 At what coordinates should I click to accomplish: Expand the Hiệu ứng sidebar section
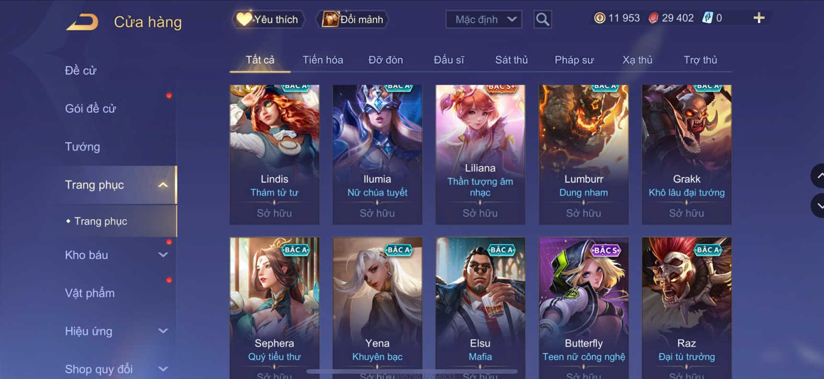click(x=163, y=331)
